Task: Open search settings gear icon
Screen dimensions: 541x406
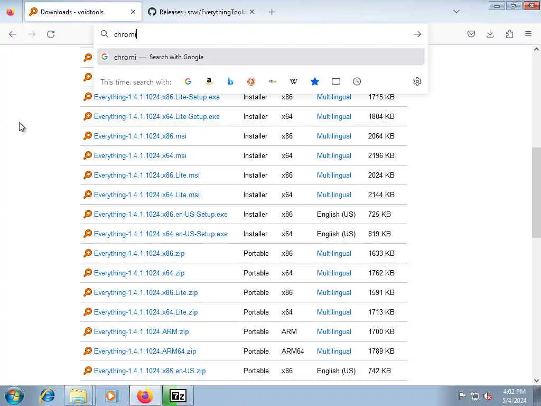Action: pos(417,81)
